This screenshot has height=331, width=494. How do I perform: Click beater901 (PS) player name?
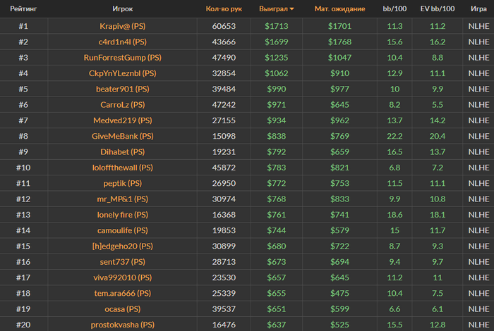coord(123,89)
